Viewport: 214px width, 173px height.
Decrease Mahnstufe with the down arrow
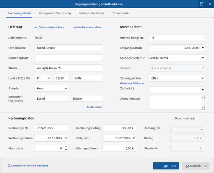tap(66, 150)
